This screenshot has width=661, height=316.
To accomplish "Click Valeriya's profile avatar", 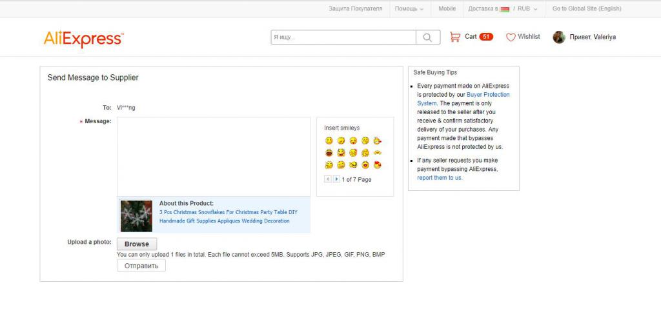I will pos(559,37).
